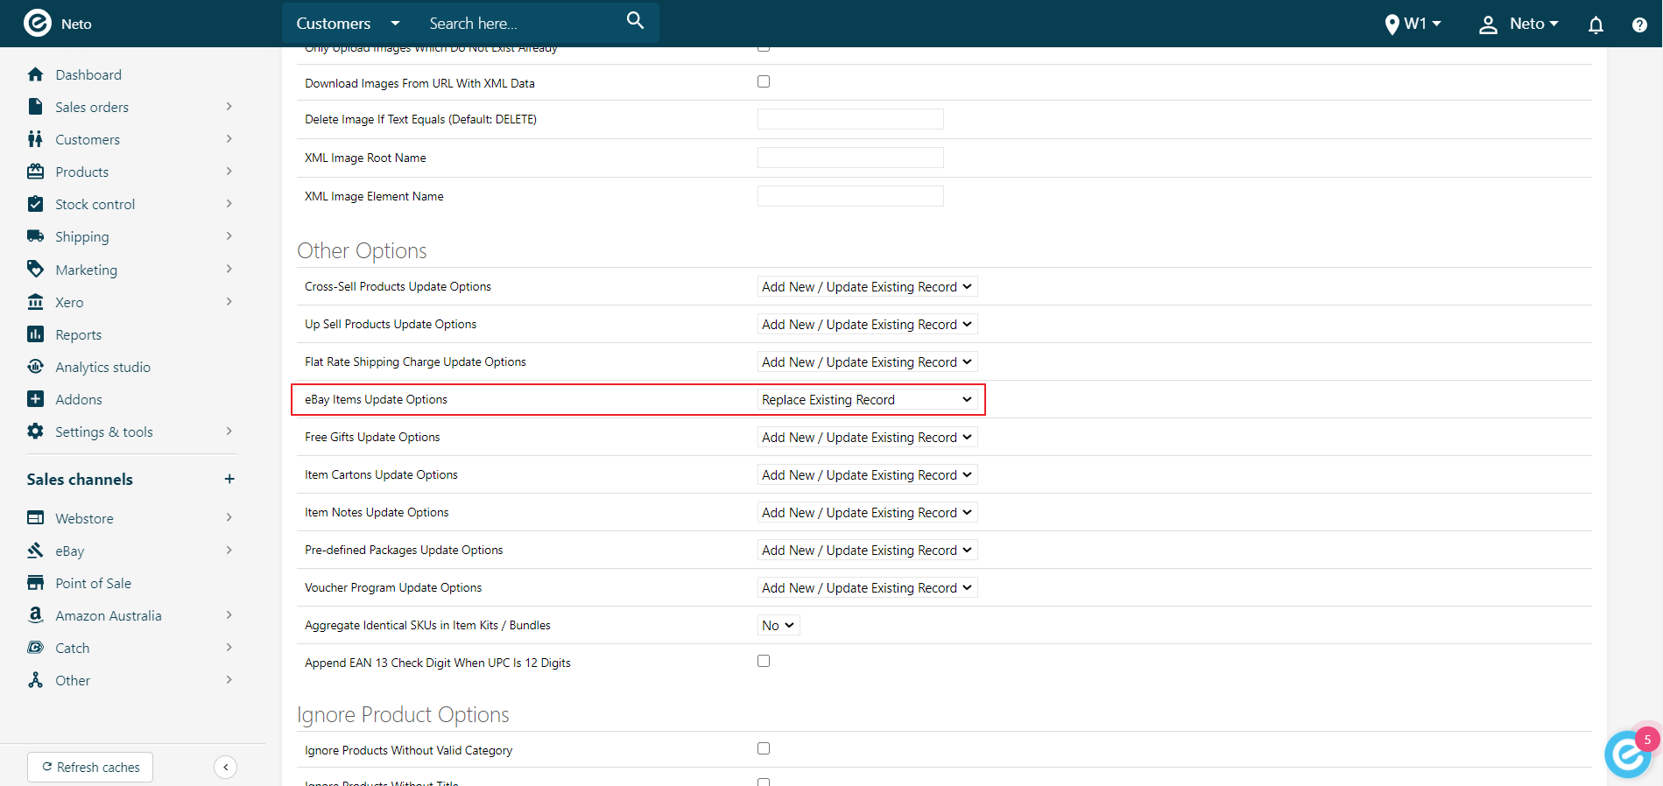Click the Point of Sale store icon

[x=35, y=583]
